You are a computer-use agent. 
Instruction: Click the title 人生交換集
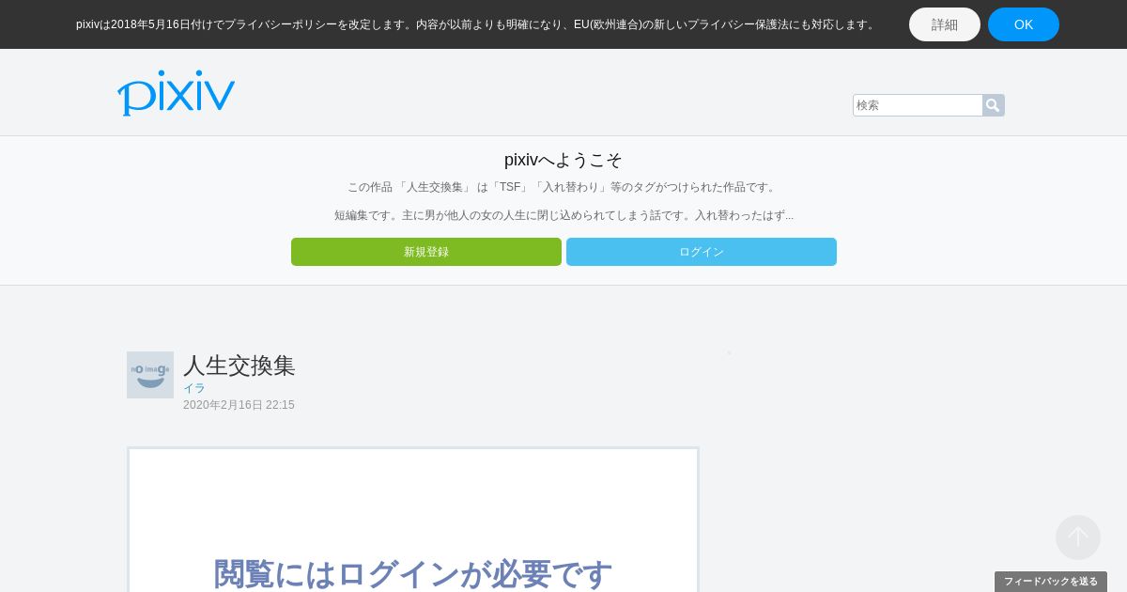[x=239, y=366]
